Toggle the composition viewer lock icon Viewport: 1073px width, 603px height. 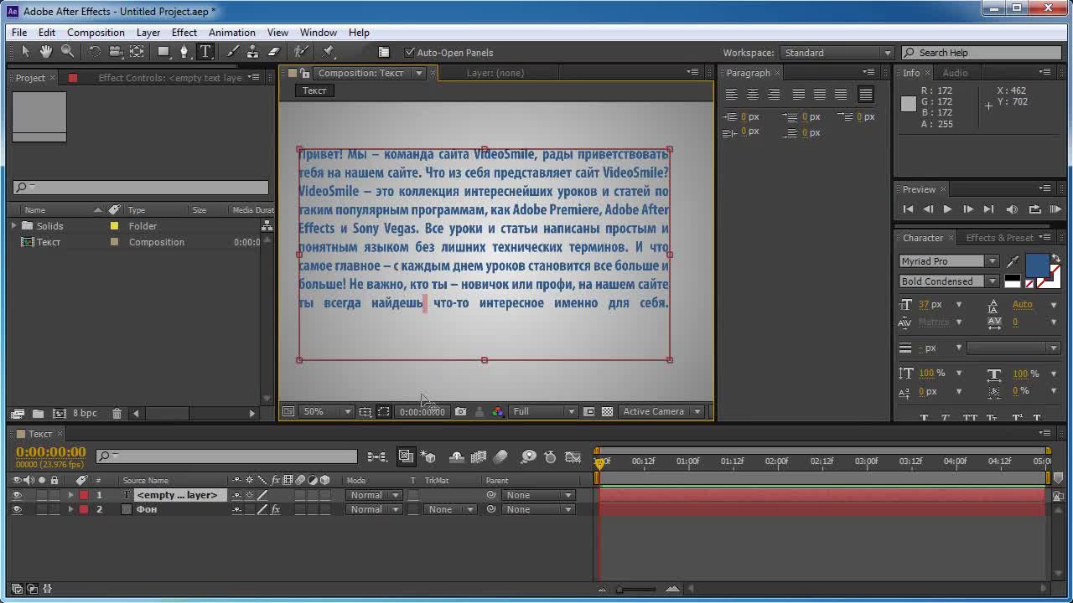pos(305,73)
